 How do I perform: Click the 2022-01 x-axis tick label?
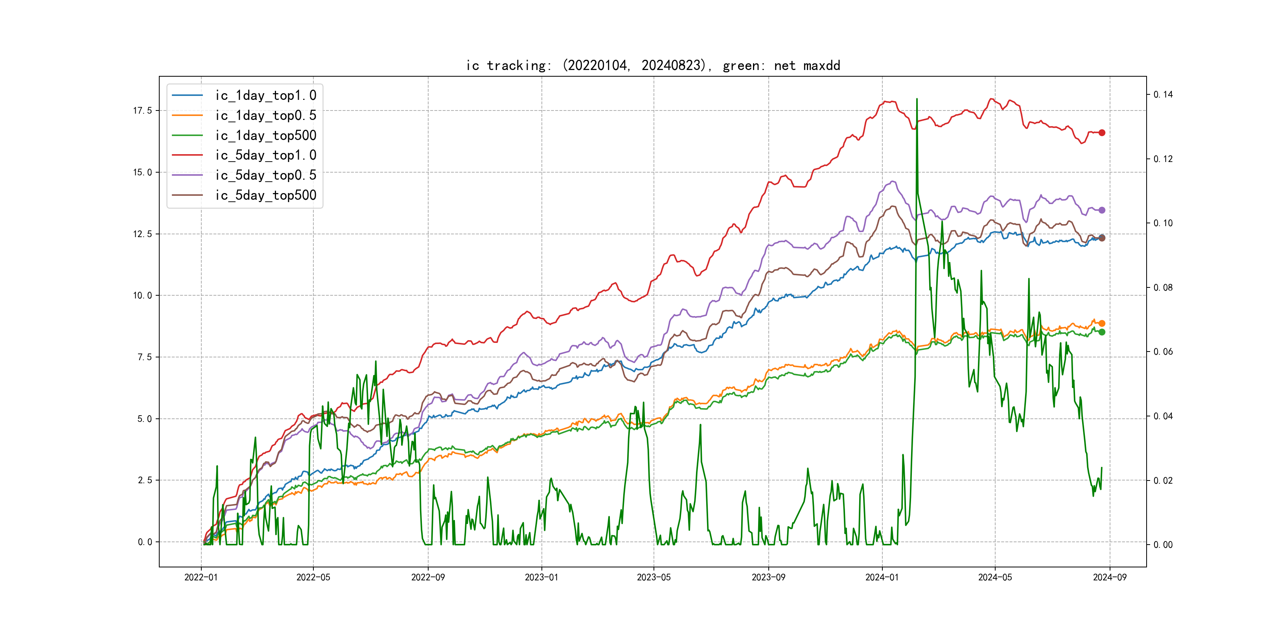click(x=201, y=577)
